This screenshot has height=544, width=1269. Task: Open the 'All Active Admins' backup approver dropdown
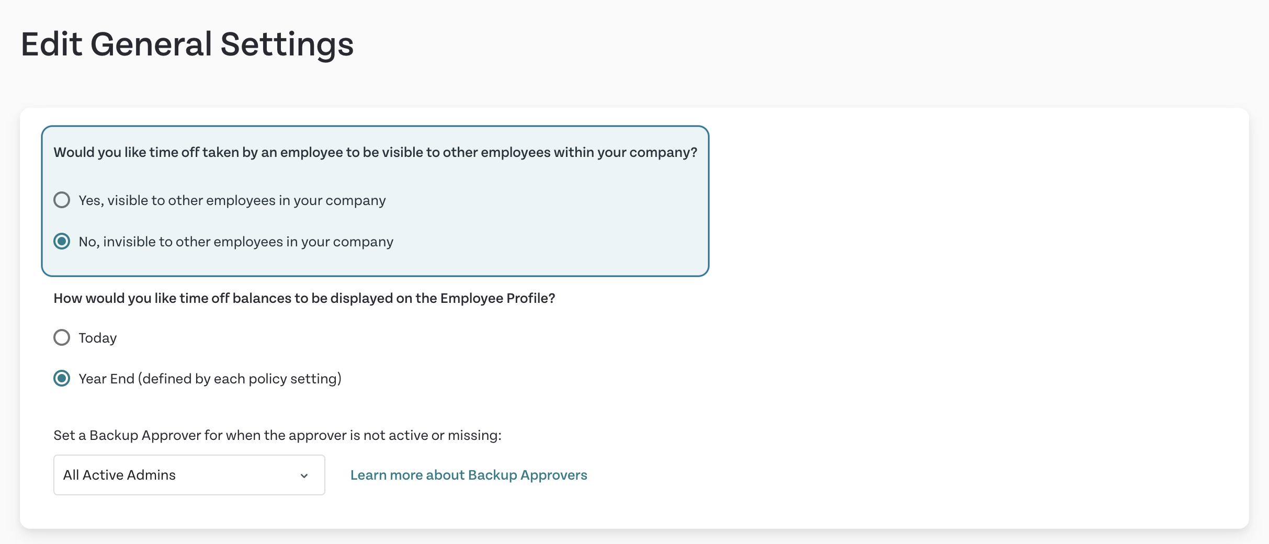click(189, 475)
